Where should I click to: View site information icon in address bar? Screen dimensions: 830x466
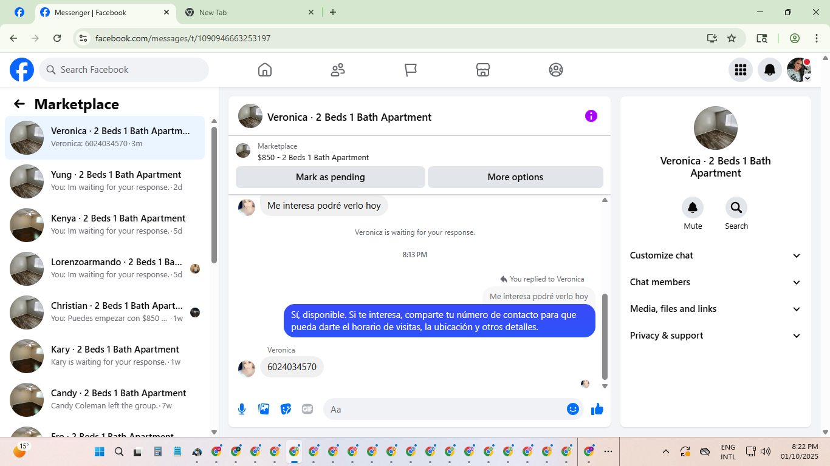84,38
